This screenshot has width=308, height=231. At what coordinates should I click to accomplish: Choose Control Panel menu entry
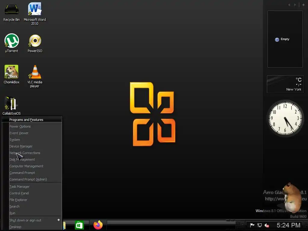[32, 193]
